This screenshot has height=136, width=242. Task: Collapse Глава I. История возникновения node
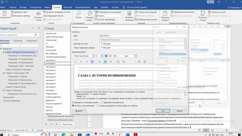click(x=3, y=52)
